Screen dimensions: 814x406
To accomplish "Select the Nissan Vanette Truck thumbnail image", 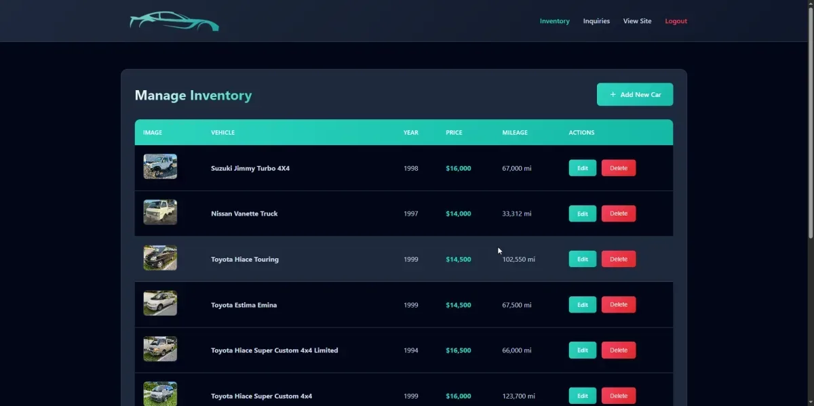I will 160,212.
